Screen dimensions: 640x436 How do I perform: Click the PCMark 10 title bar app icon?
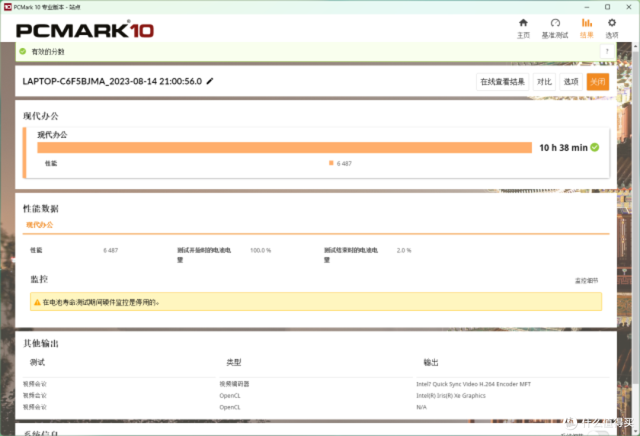point(8,7)
